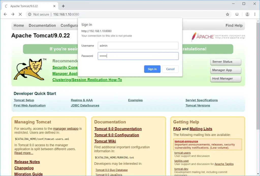Open the tomcat-dev mailing list link

tap(181, 169)
